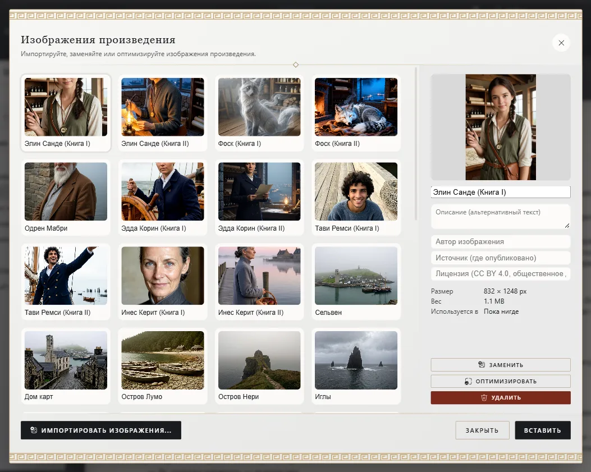The height and width of the screenshot is (472, 591).
Task: Click the Автор изображения field
Action: (x=501, y=242)
